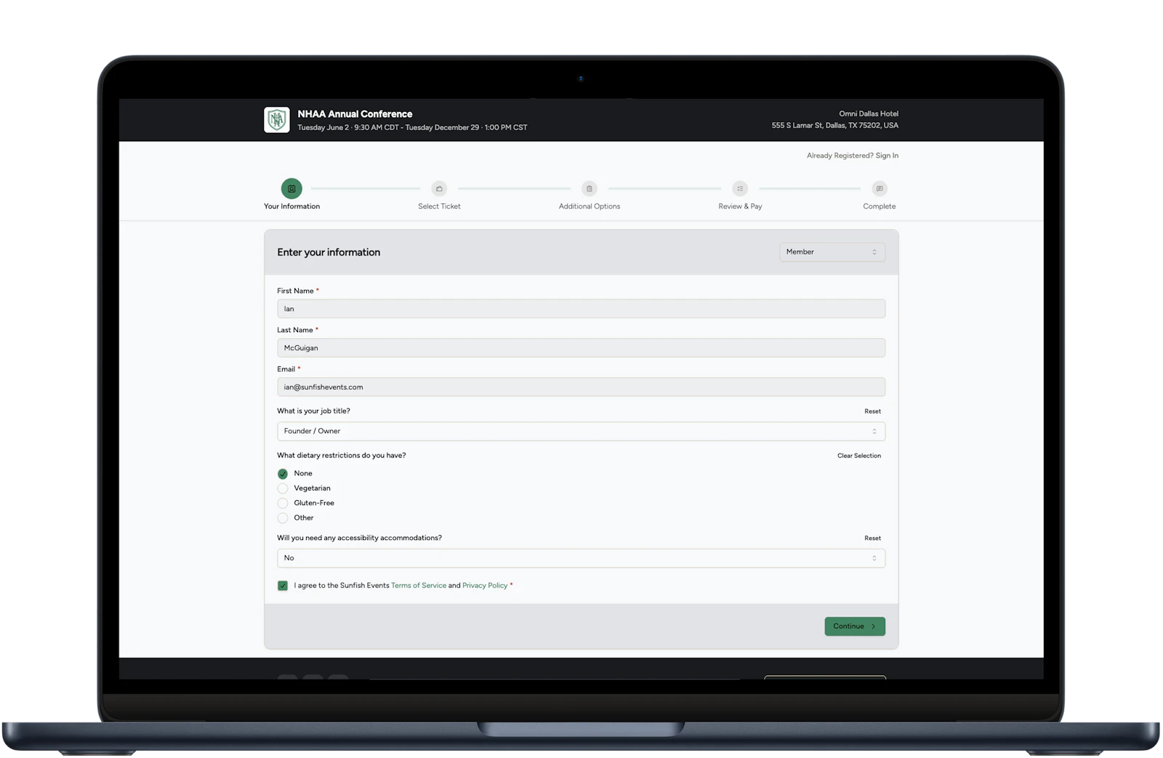1163x758 pixels.
Task: Choose Other dietary restriction
Action: (x=283, y=518)
